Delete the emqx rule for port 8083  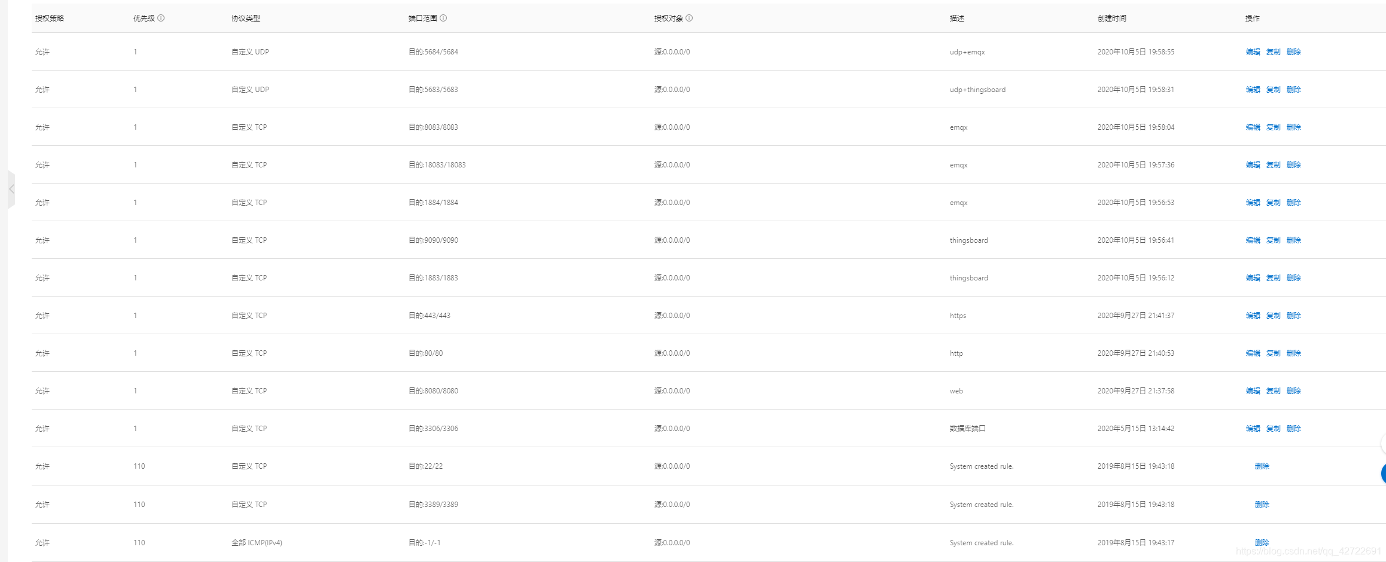point(1293,127)
